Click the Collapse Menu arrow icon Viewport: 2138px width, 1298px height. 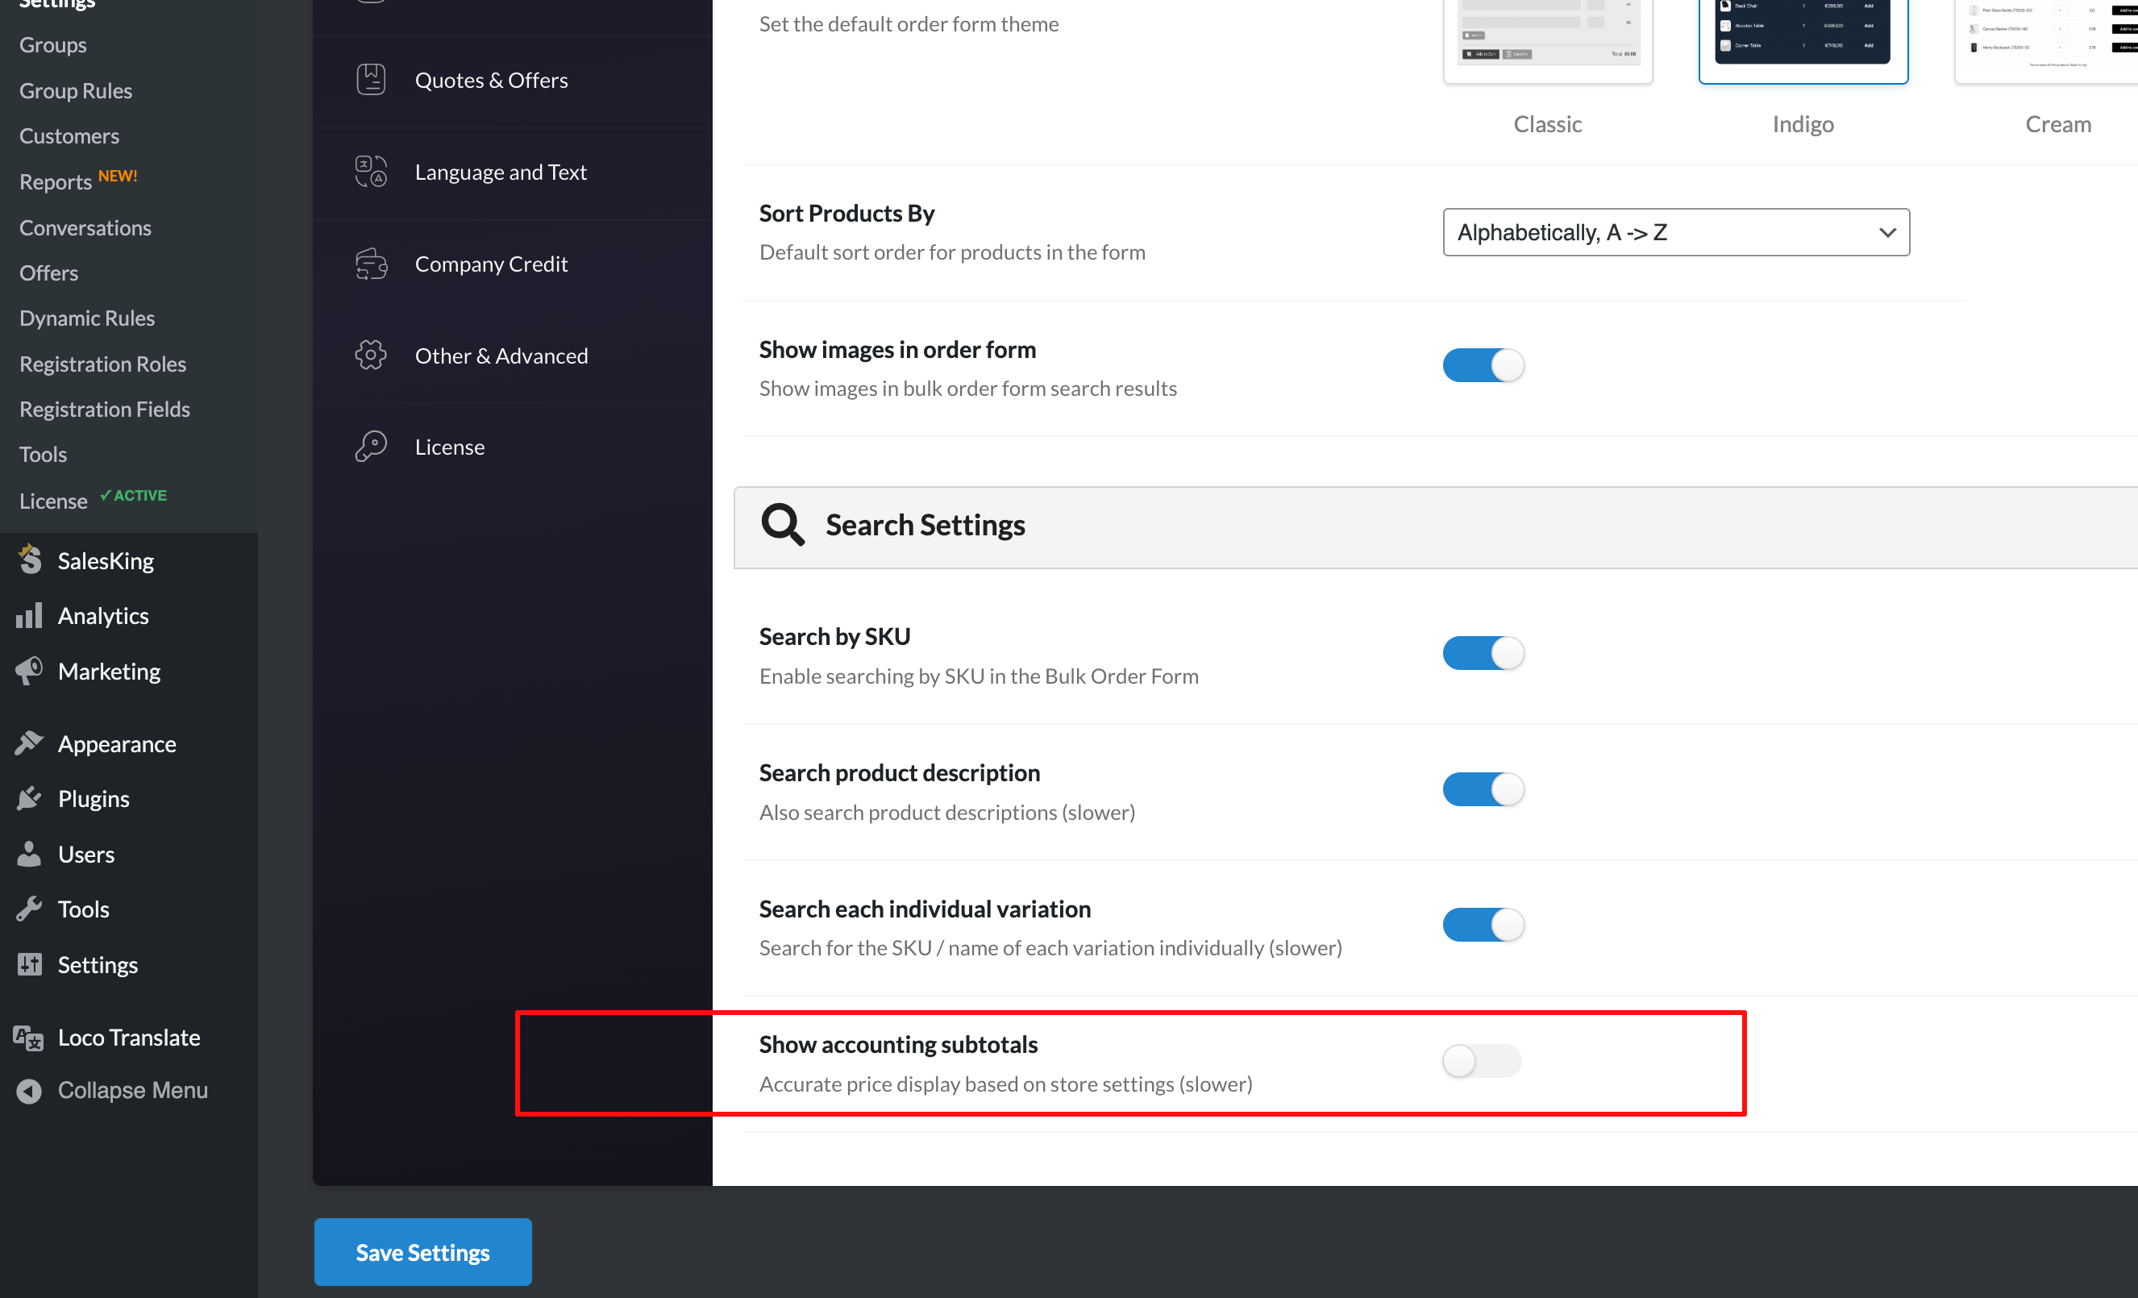click(x=30, y=1091)
